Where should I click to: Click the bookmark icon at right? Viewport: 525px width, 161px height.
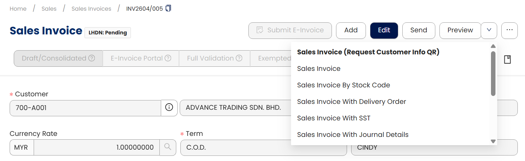(x=507, y=60)
